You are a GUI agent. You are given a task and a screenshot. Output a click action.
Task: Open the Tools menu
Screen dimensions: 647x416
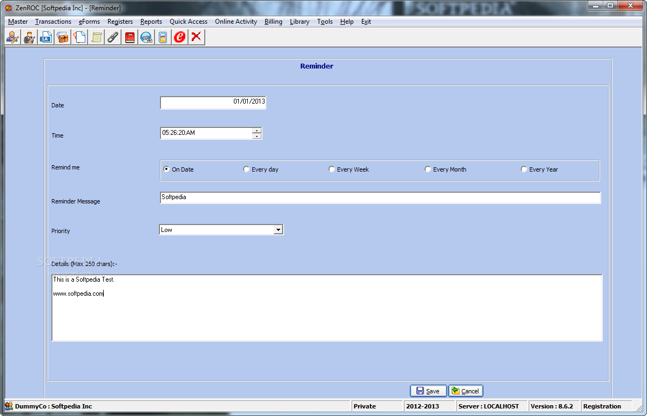(325, 22)
